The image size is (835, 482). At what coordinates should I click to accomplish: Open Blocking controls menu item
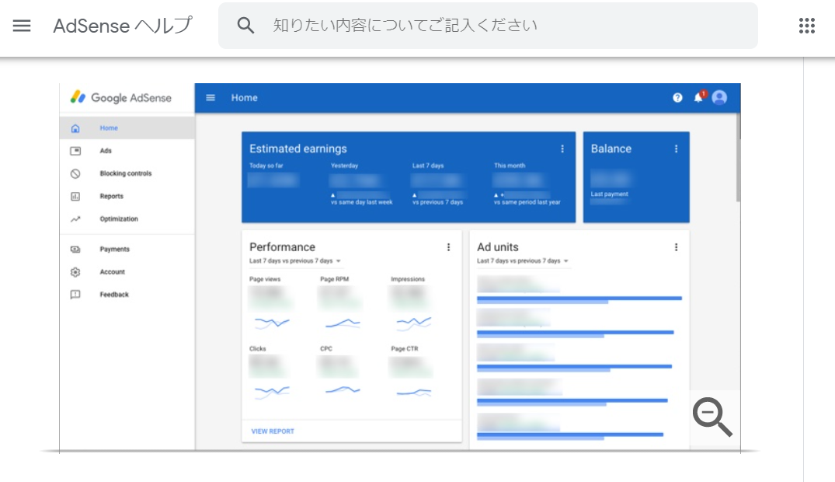coord(127,173)
